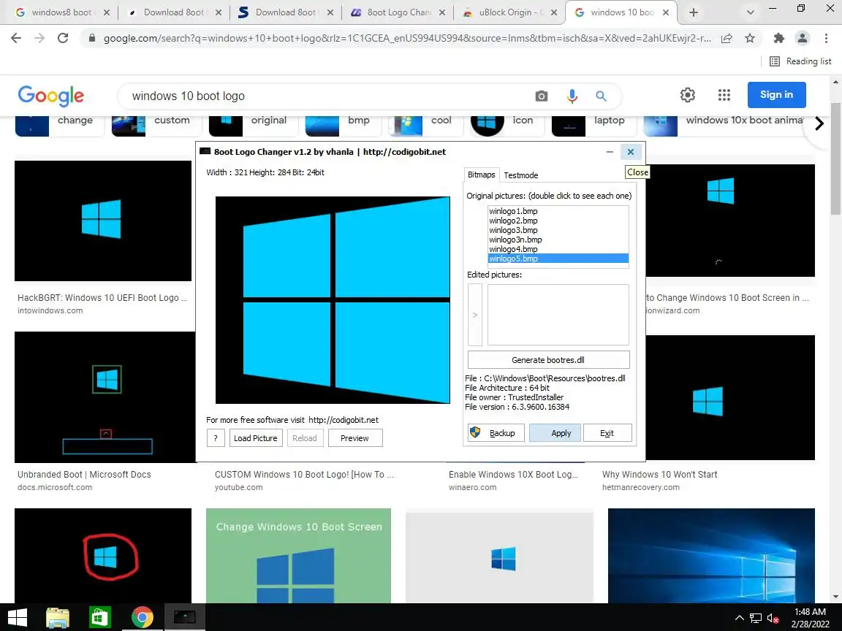Open Microsoft Store from the taskbar
842x631 pixels.
[100, 618]
